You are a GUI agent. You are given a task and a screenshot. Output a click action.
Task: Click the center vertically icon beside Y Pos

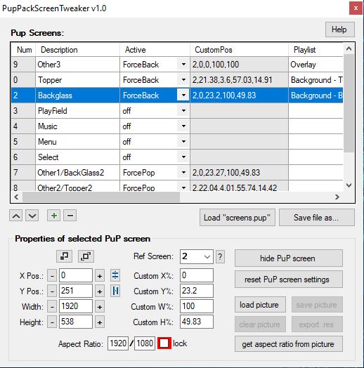pyautogui.click(x=115, y=291)
